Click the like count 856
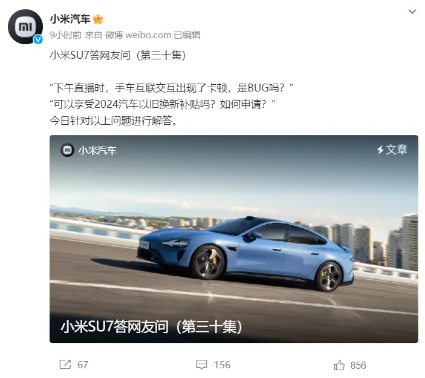Screen dimensions: 425x378 tap(358, 365)
